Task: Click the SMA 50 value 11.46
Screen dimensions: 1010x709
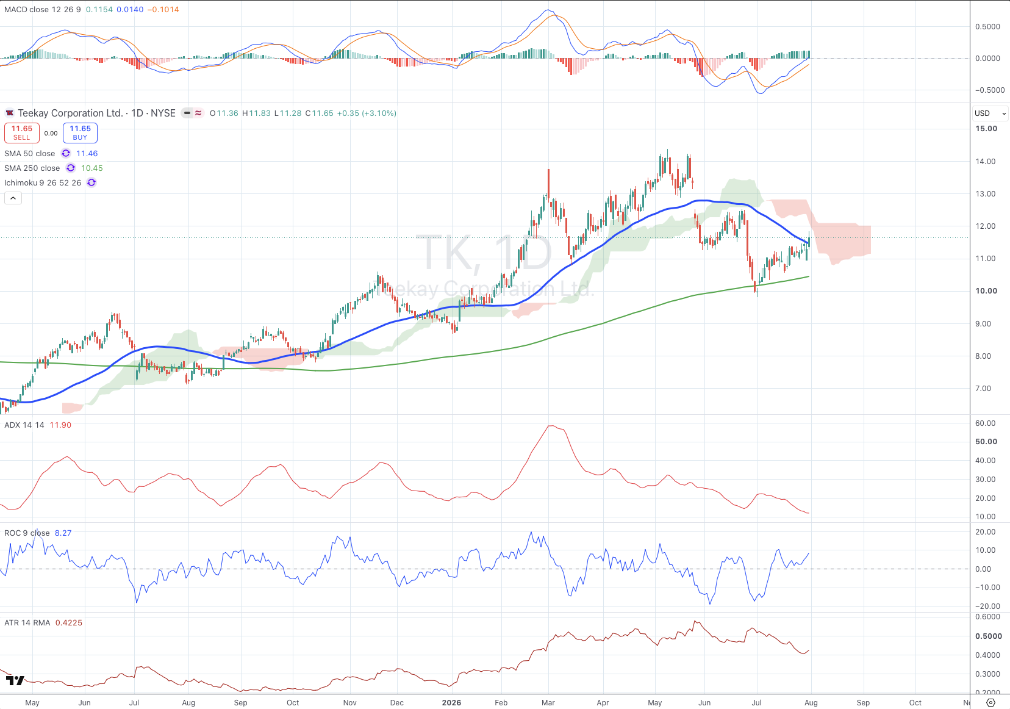Action: pos(87,153)
